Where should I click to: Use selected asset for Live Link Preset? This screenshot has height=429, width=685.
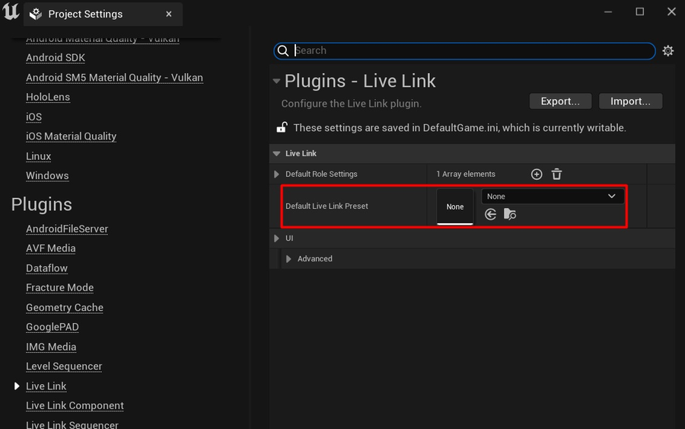pyautogui.click(x=491, y=214)
